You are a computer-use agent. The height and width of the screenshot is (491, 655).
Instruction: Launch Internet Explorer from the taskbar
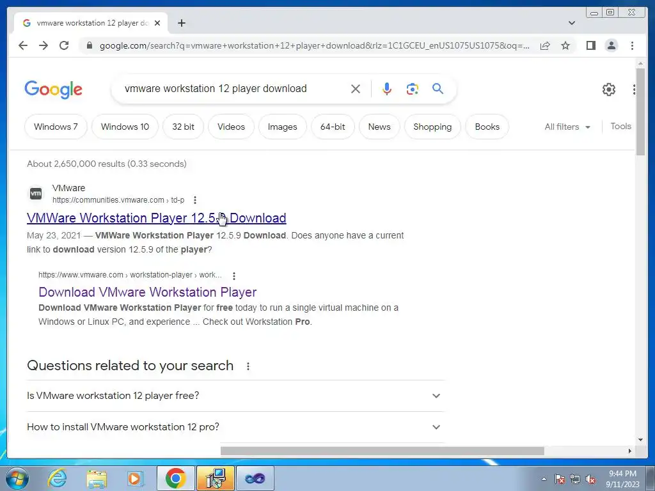[x=57, y=478]
